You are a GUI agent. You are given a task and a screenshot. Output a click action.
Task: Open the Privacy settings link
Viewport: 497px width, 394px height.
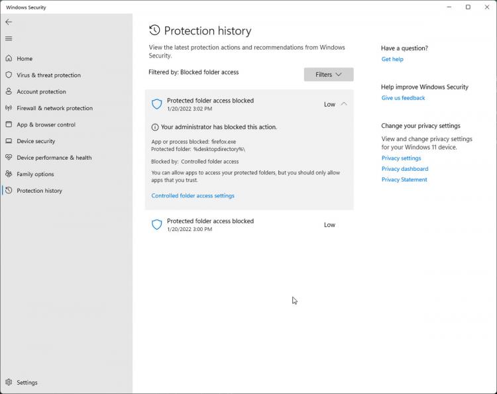[x=402, y=158]
